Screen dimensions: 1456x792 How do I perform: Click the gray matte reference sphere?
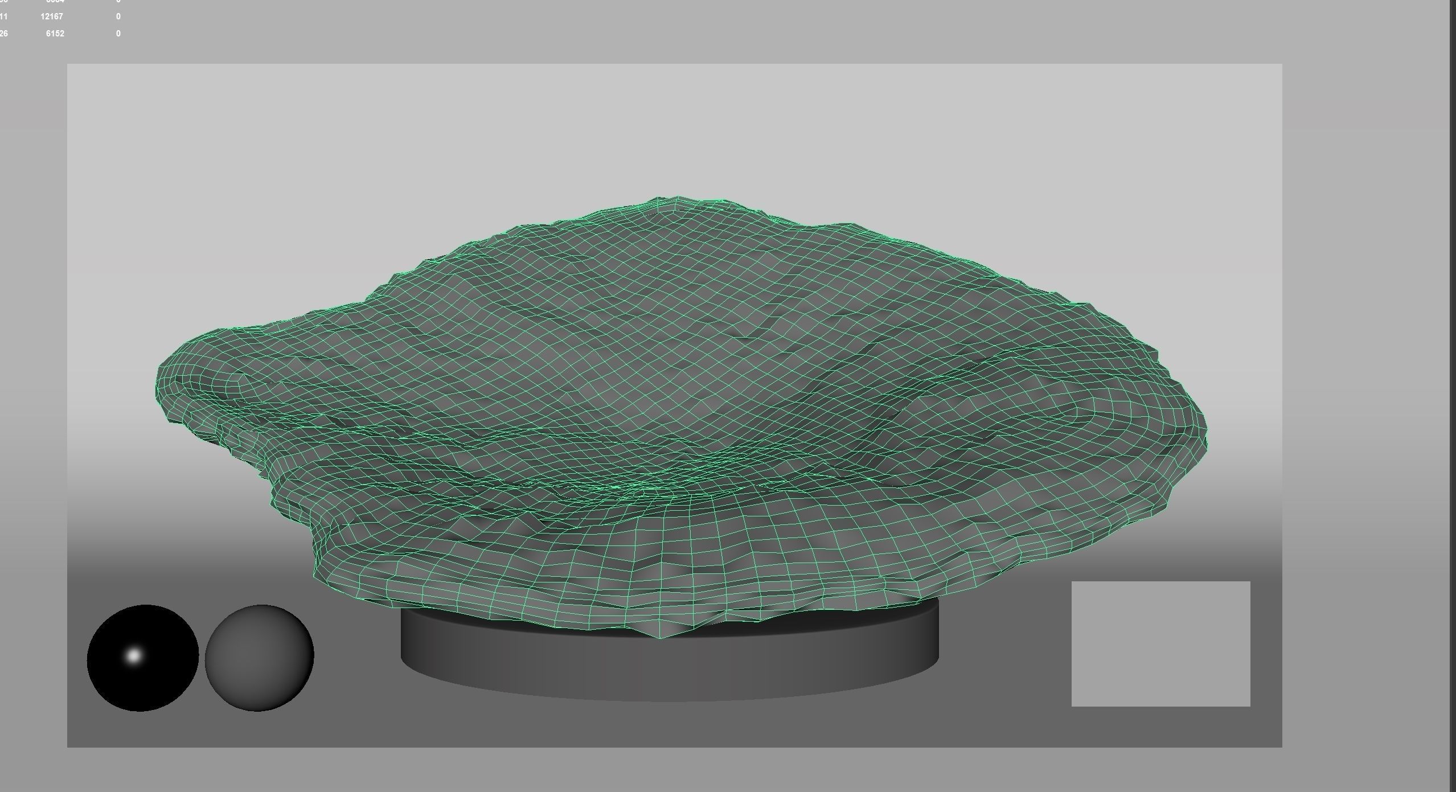tap(259, 658)
